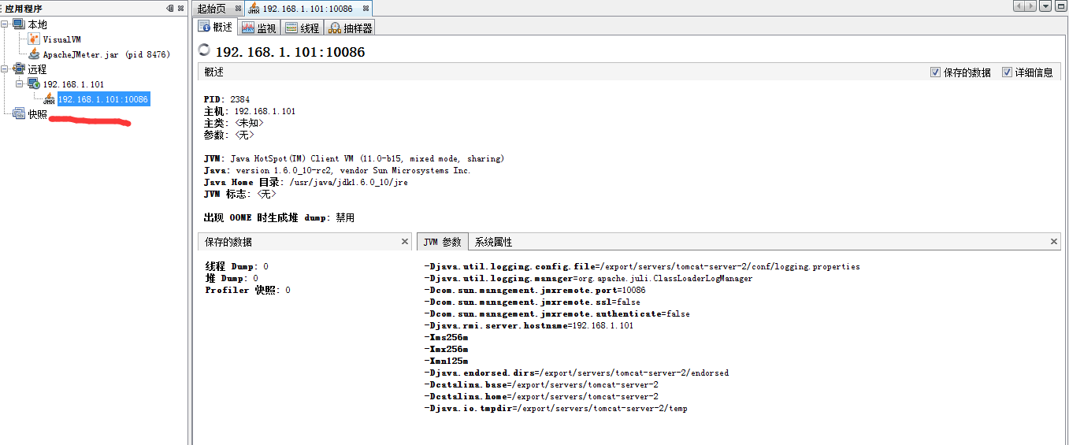Click the 线程 Dump: 0 entry
Image resolution: width=1069 pixels, height=445 pixels.
coord(236,266)
